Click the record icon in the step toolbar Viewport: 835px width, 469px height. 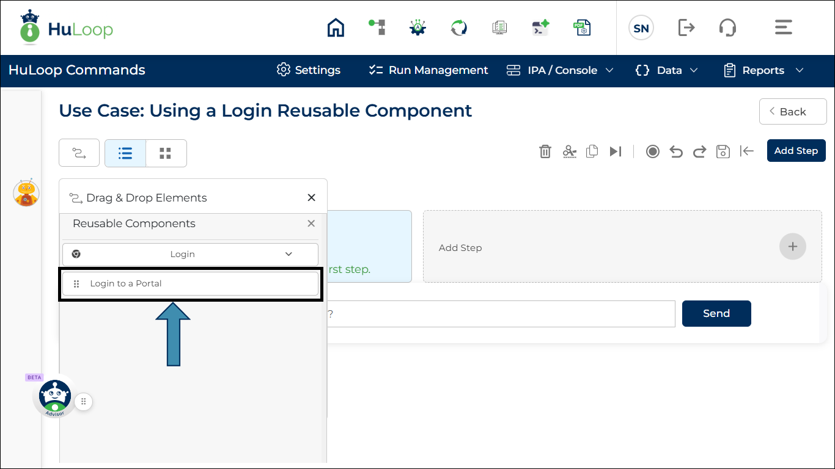pos(652,151)
